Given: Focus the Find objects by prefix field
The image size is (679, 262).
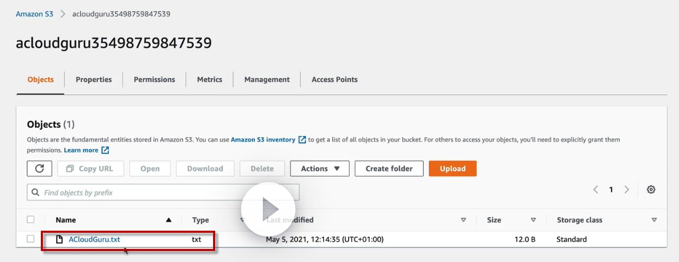Looking at the screenshot, I should click(163, 193).
